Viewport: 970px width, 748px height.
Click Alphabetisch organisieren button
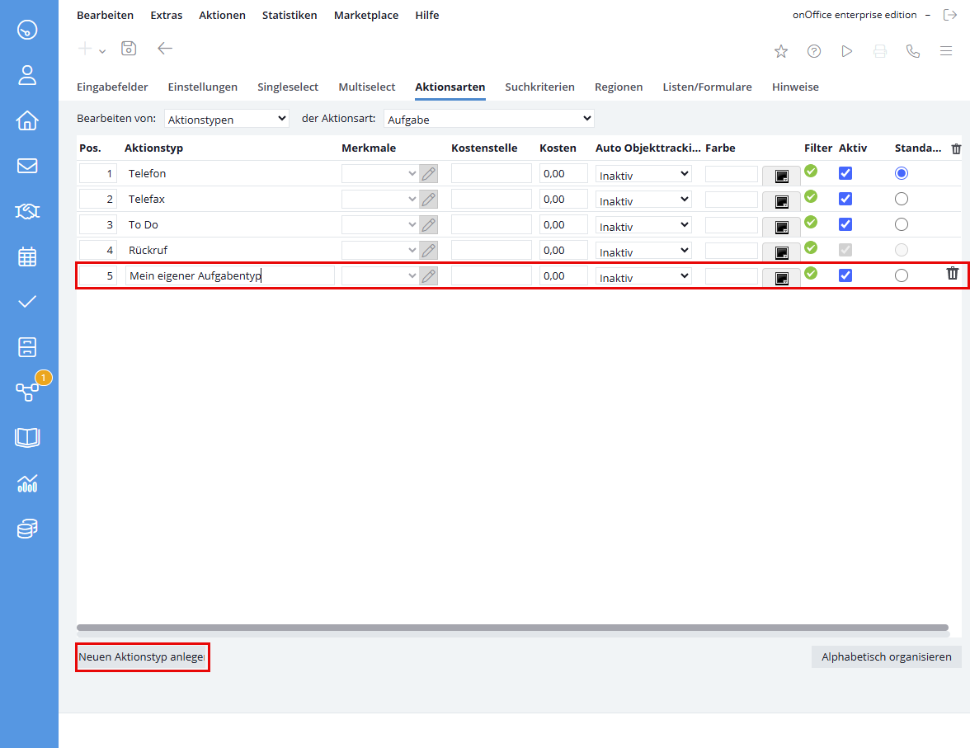[887, 657]
